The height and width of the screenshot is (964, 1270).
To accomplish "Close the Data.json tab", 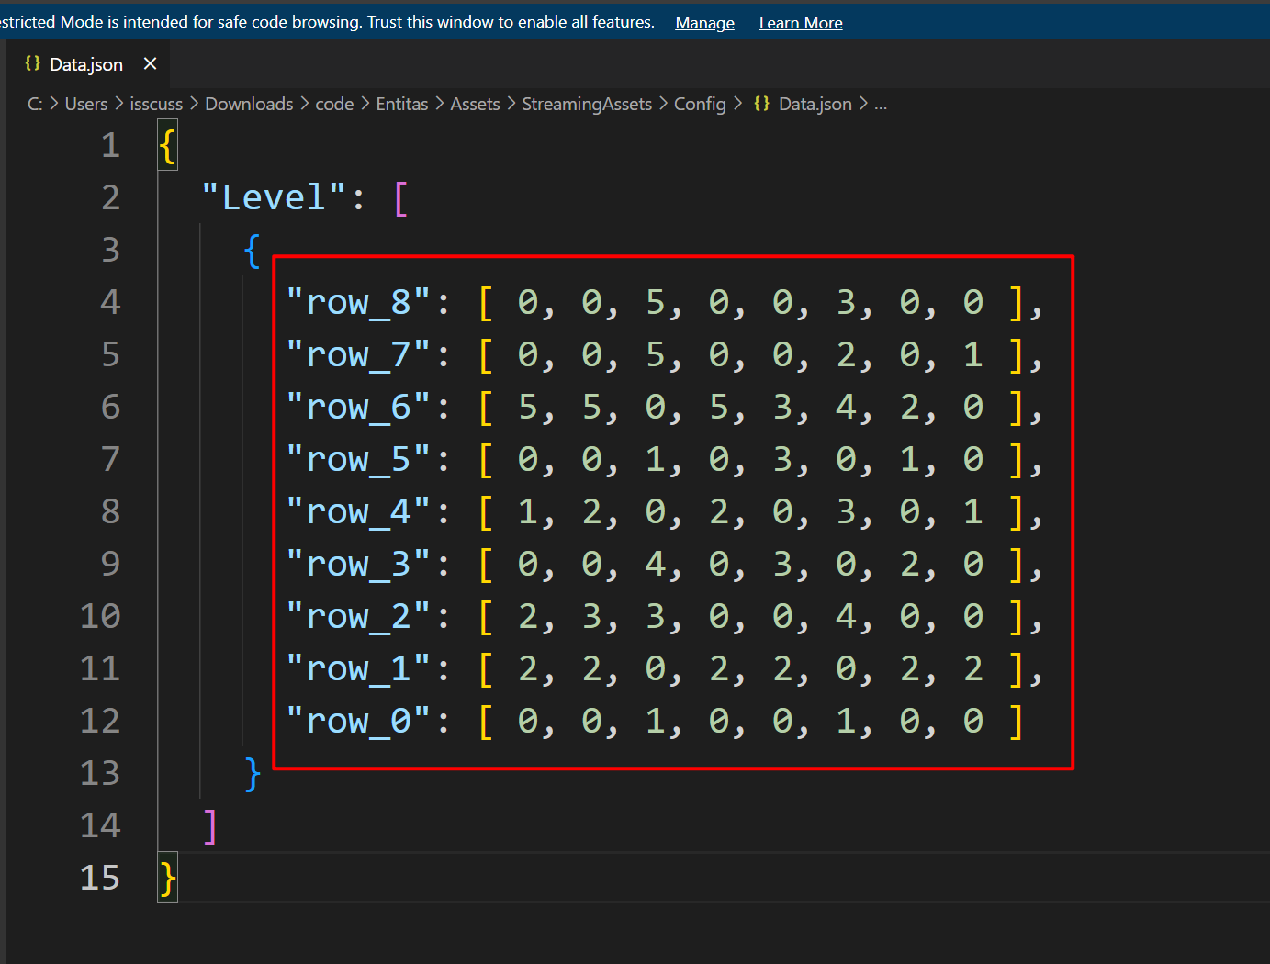I will pos(151,64).
